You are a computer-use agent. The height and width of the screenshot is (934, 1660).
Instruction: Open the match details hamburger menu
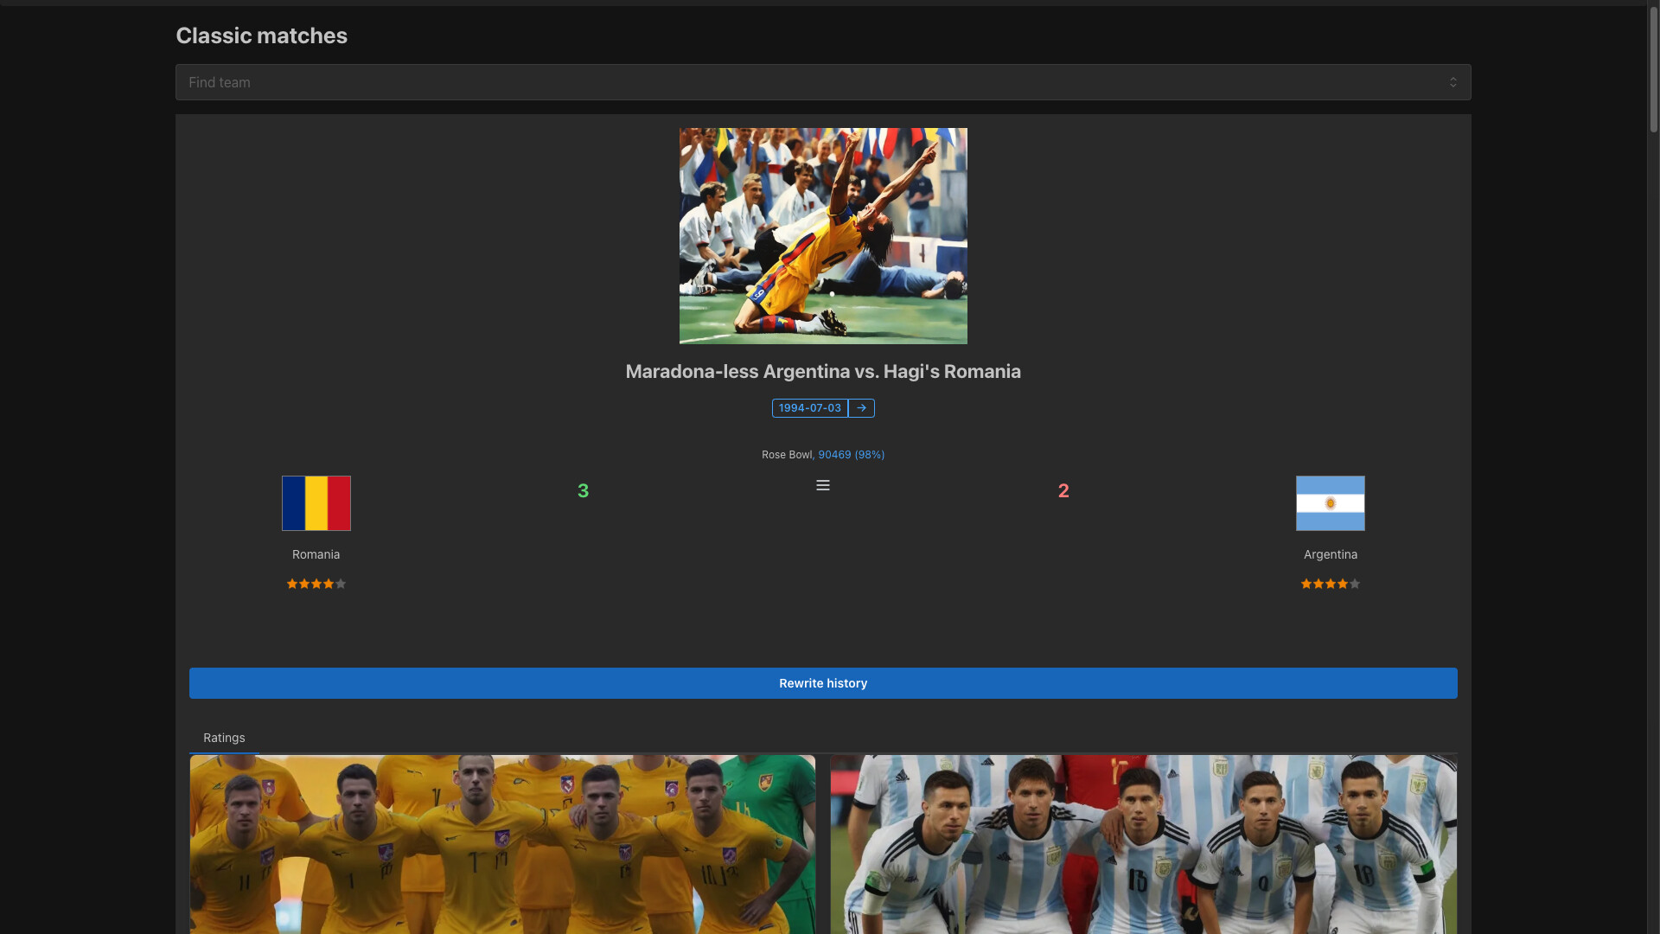(x=822, y=485)
